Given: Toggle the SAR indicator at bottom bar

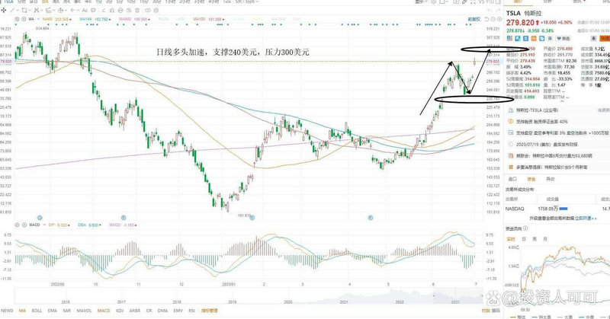Looking at the screenshot, I should 66,311.
